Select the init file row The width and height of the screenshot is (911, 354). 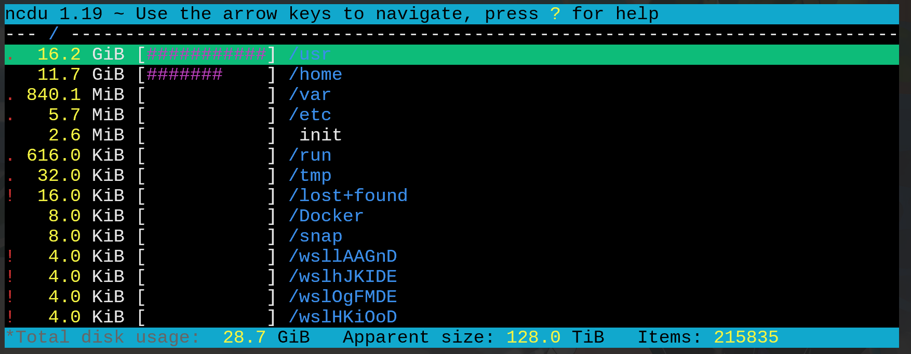[x=320, y=135]
